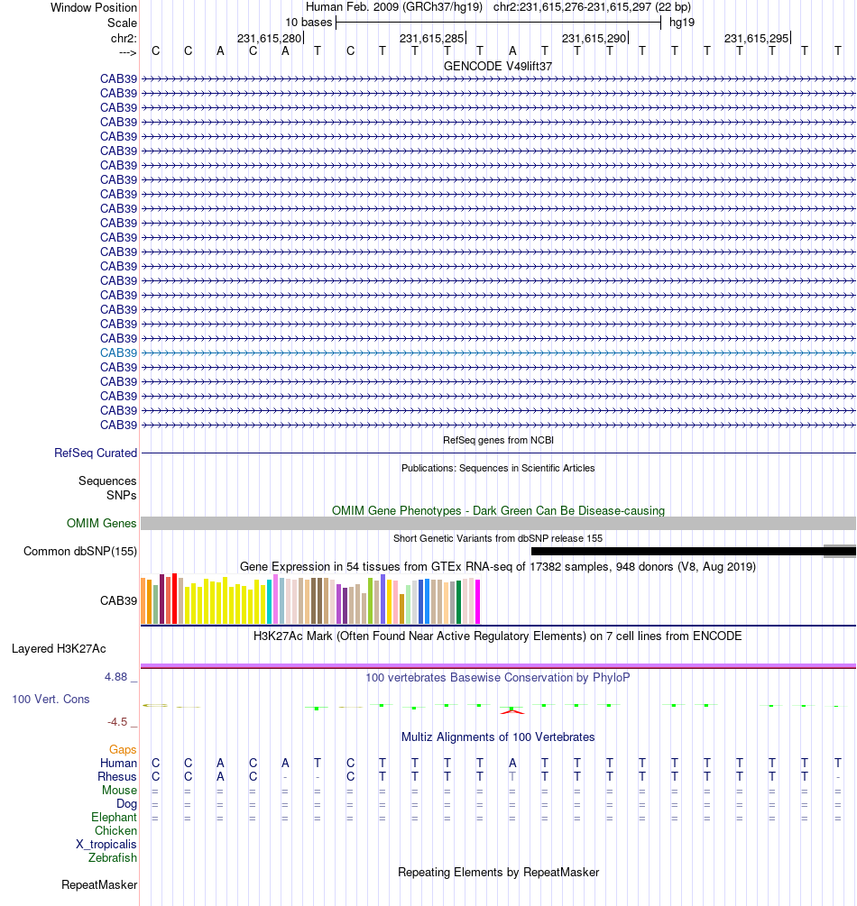The image size is (857, 906).
Task: Select the Dog alignment row label
Action: tap(126, 804)
